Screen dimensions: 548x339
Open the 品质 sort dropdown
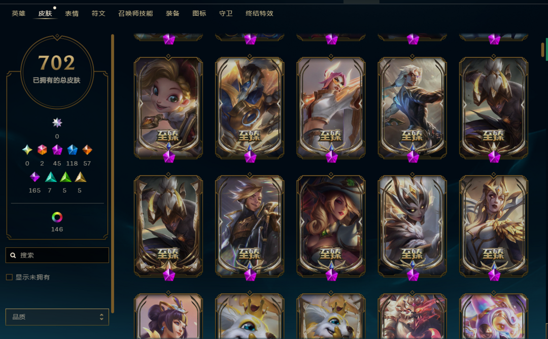(x=57, y=317)
